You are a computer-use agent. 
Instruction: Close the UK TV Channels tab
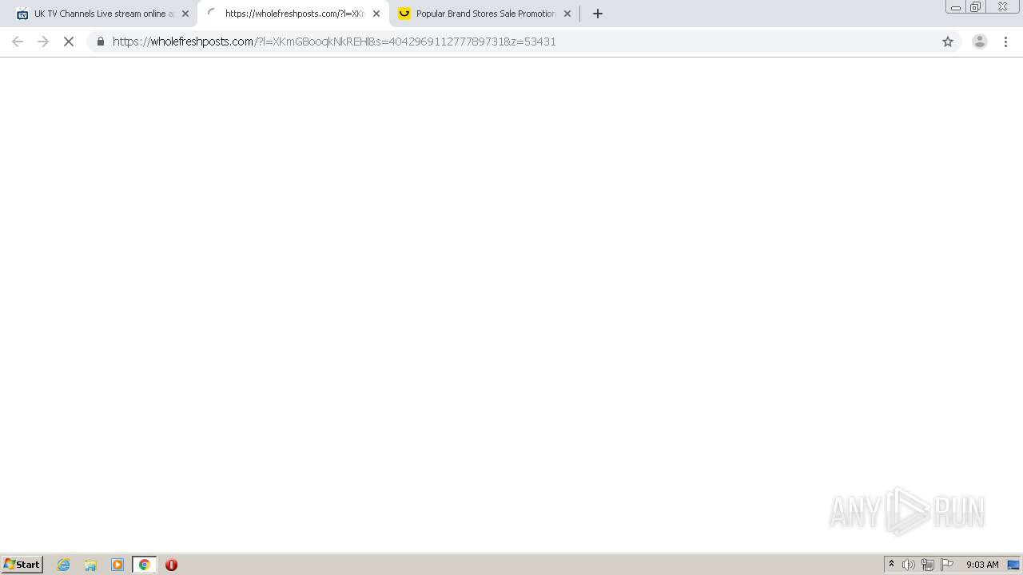tap(185, 14)
